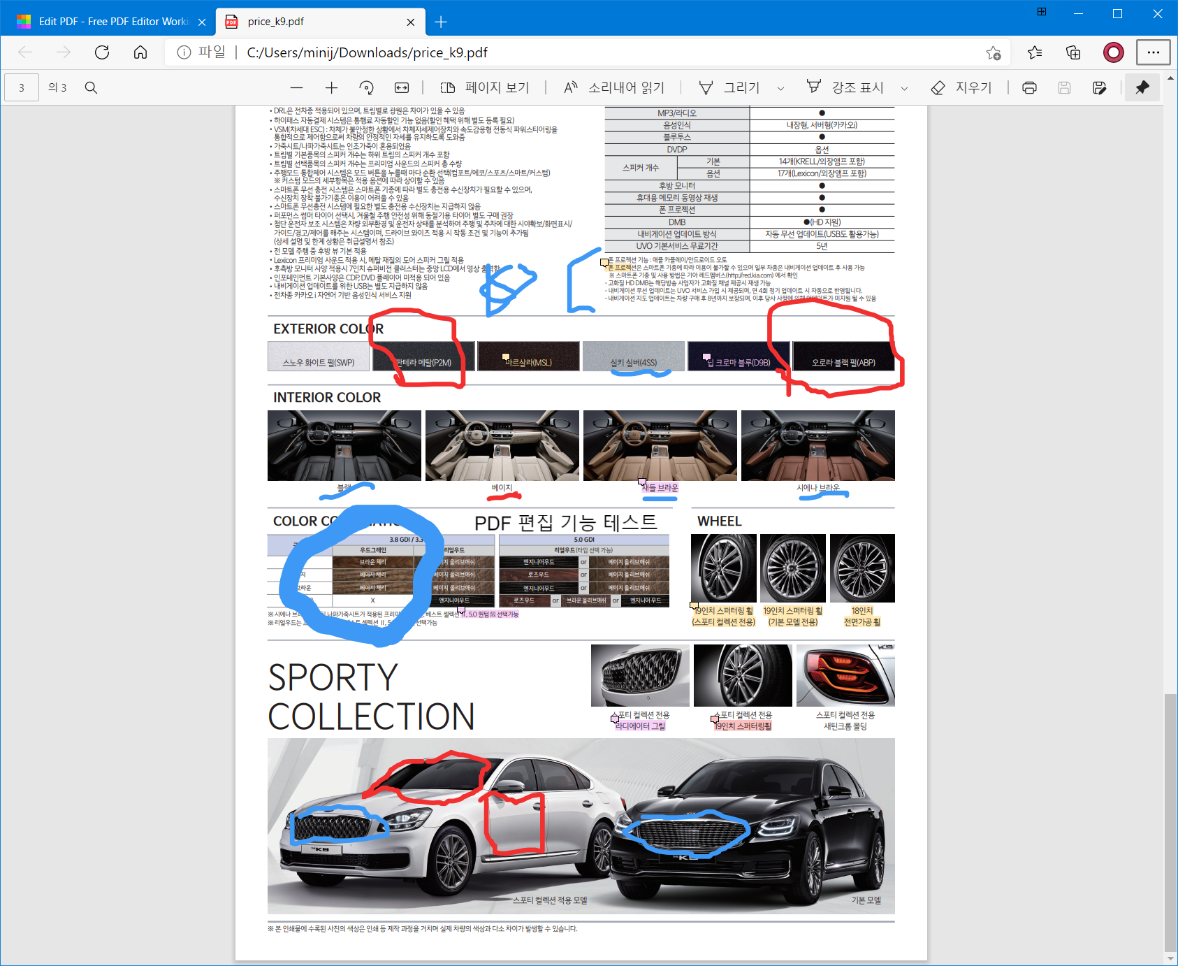1178x966 pixels.
Task: Click the black interior thumbnail
Action: [x=344, y=445]
